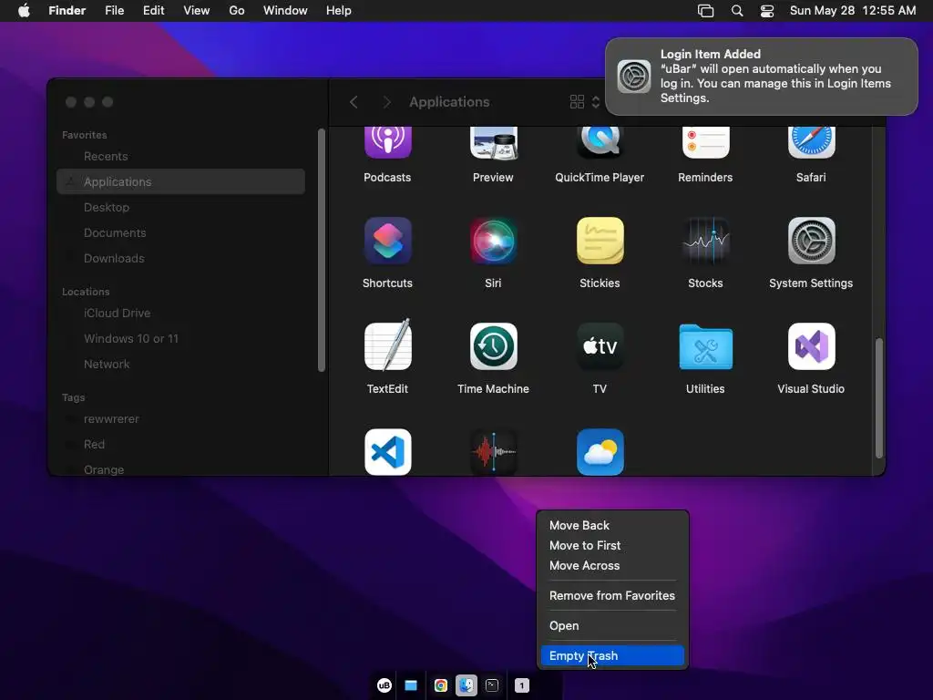This screenshot has width=933, height=700.
Task: Open the Window menu
Action: (x=285, y=11)
